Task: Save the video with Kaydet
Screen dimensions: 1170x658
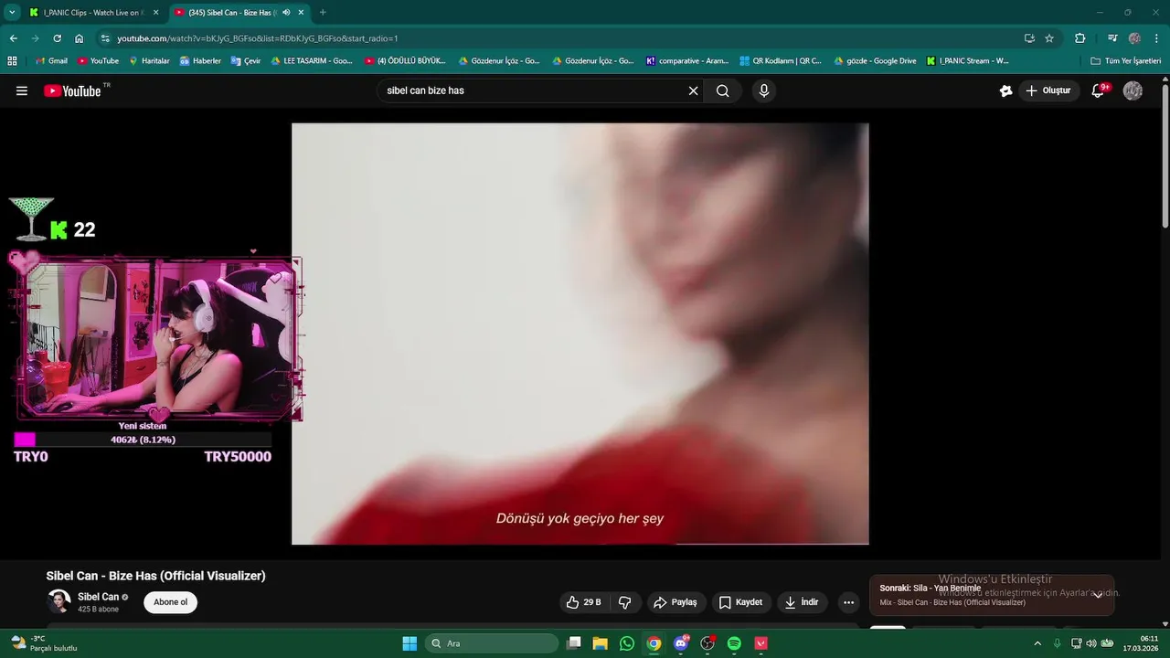Action: click(x=740, y=602)
